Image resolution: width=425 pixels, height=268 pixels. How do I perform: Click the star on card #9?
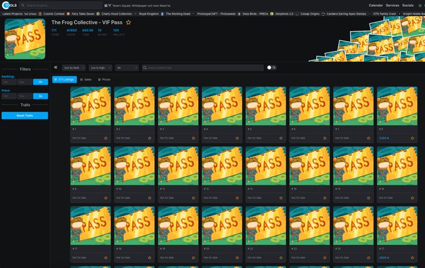pos(106,198)
